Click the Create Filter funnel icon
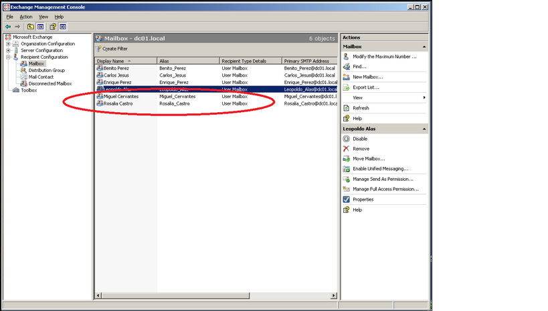Image resolution: width=548 pixels, height=311 pixels. 99,49
